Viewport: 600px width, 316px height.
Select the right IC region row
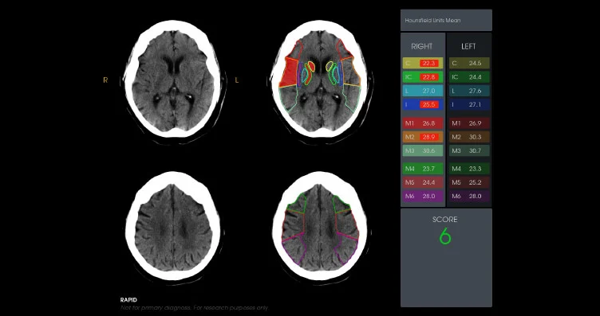(423, 77)
